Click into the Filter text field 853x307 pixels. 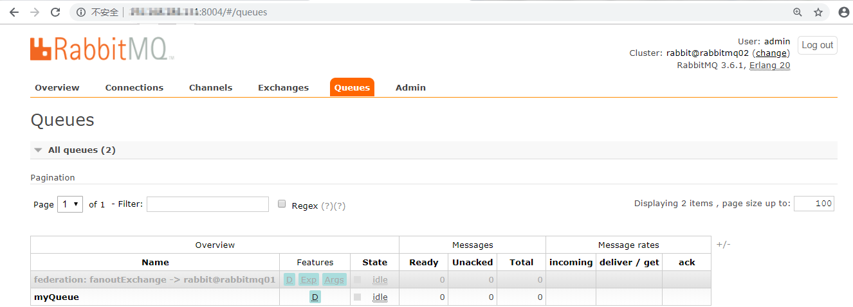pos(208,204)
